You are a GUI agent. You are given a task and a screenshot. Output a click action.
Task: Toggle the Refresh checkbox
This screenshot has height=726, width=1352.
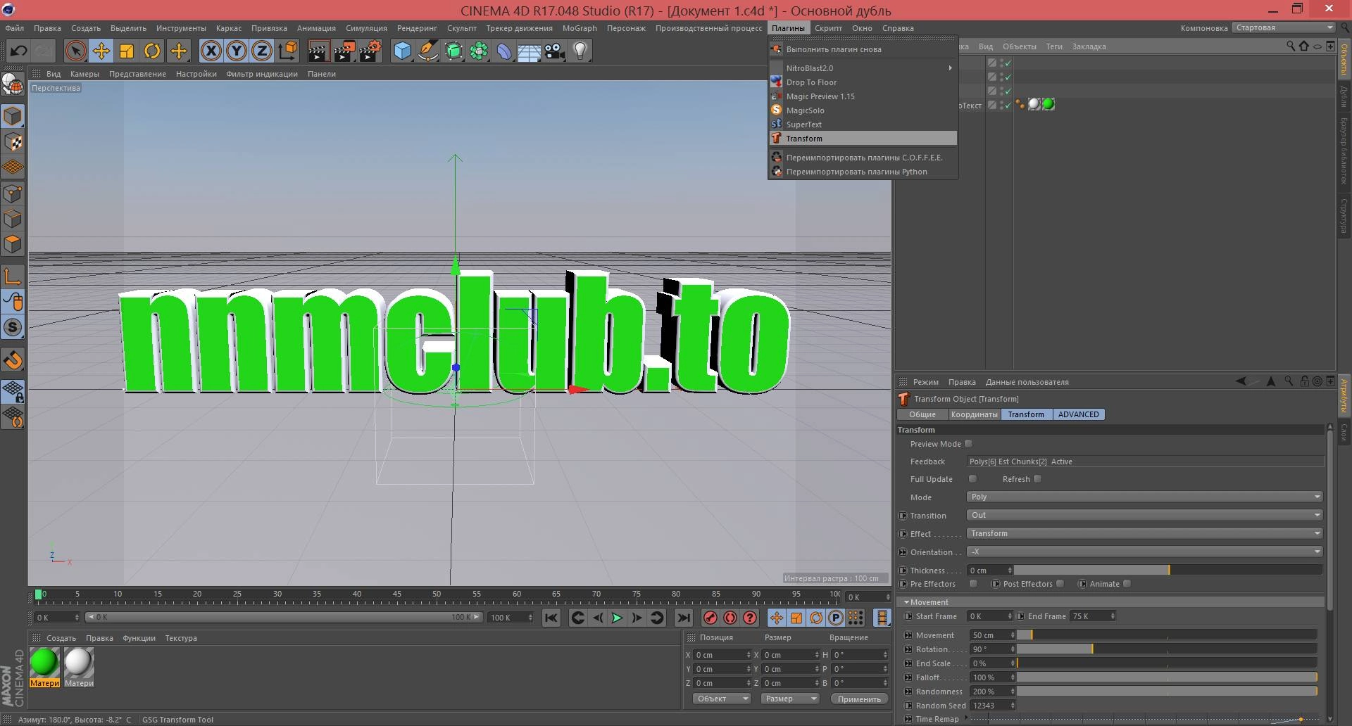pos(1037,479)
